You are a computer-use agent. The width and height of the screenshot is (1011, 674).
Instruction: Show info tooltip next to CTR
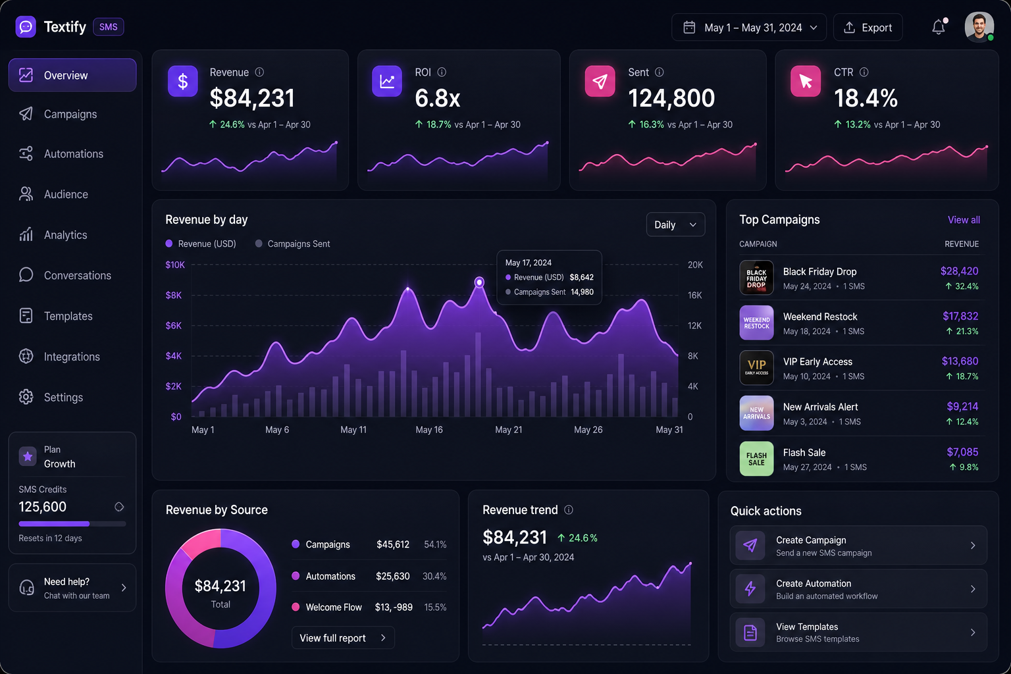(x=864, y=72)
